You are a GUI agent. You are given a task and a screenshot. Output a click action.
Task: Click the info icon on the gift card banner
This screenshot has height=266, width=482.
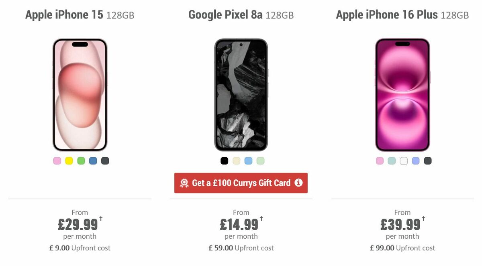point(298,183)
